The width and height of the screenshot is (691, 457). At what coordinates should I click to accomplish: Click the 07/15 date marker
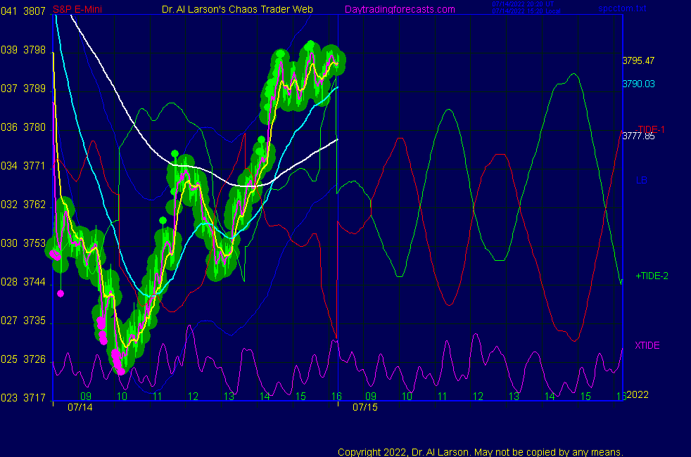tap(364, 407)
